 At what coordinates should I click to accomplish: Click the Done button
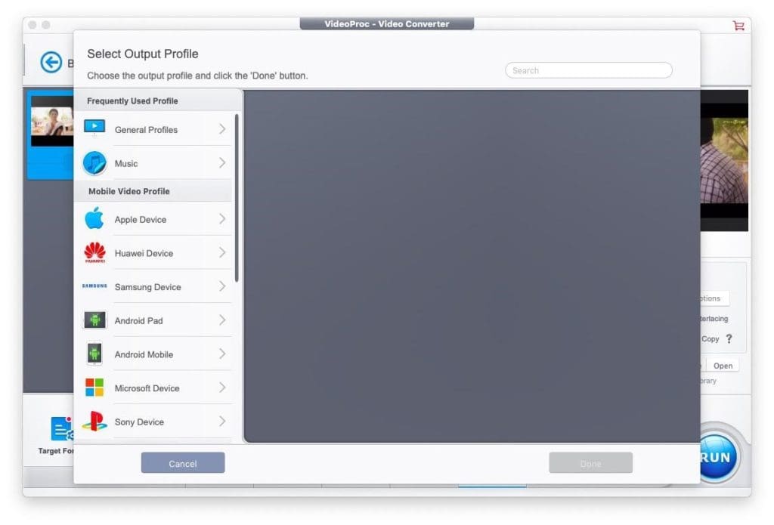[x=590, y=463]
